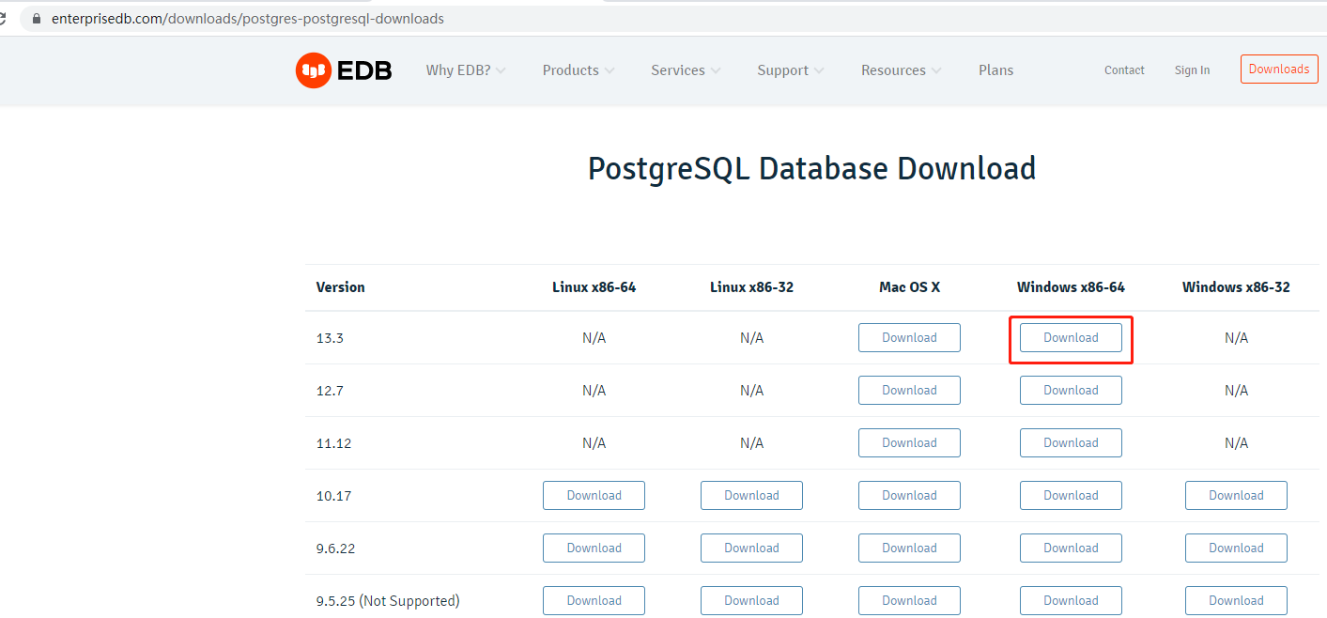Download version 10.17 for Windows x86-64
The height and width of the screenshot is (618, 1327).
click(1071, 496)
